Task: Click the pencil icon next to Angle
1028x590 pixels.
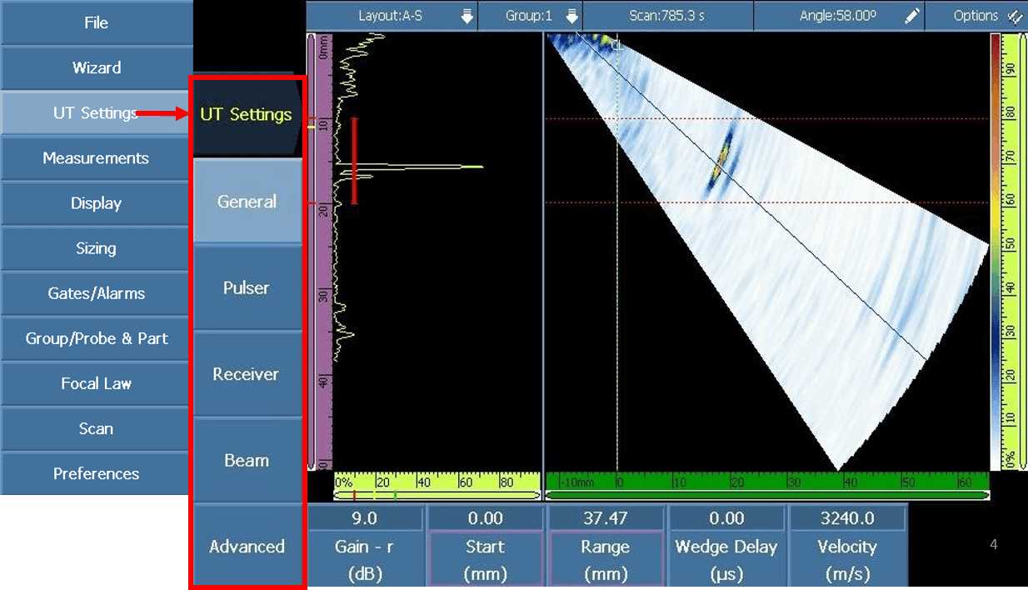Action: (x=912, y=16)
